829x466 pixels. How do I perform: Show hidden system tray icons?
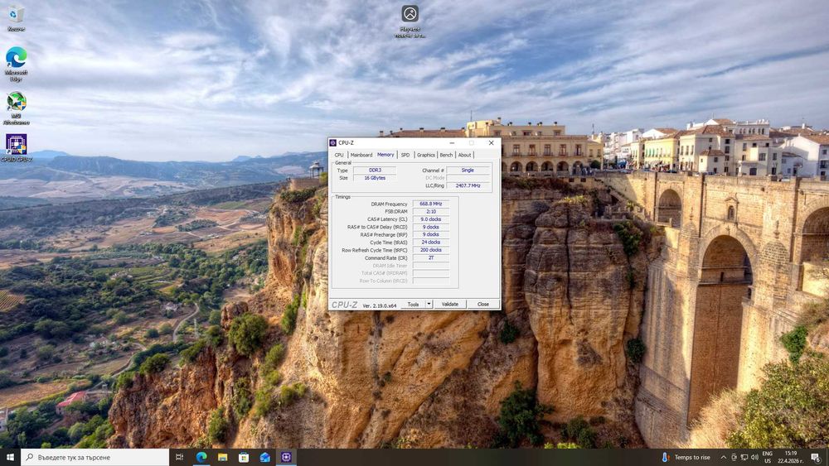pos(723,457)
